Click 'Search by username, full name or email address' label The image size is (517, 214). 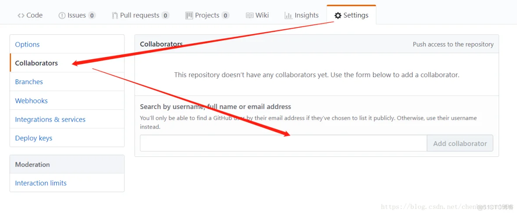(x=215, y=107)
